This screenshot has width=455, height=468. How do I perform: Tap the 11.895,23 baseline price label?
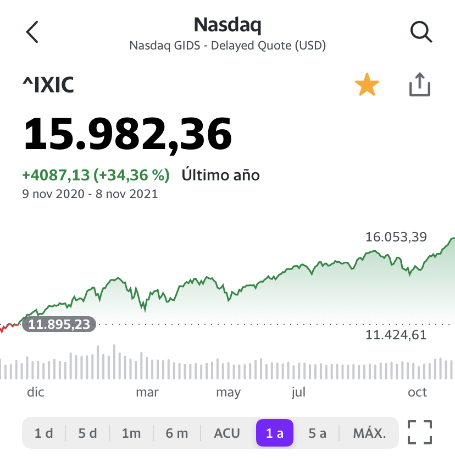(59, 324)
